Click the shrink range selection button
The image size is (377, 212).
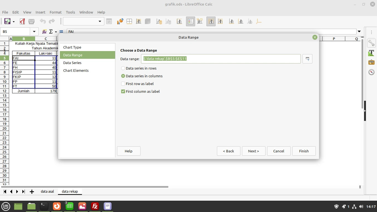pos(307,59)
